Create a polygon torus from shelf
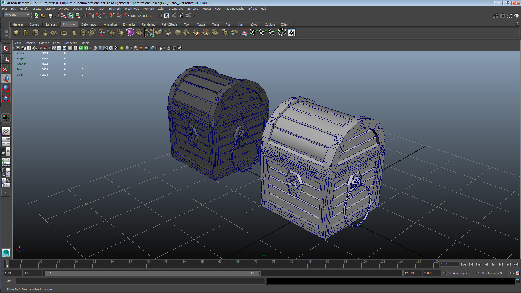 (x=64, y=33)
